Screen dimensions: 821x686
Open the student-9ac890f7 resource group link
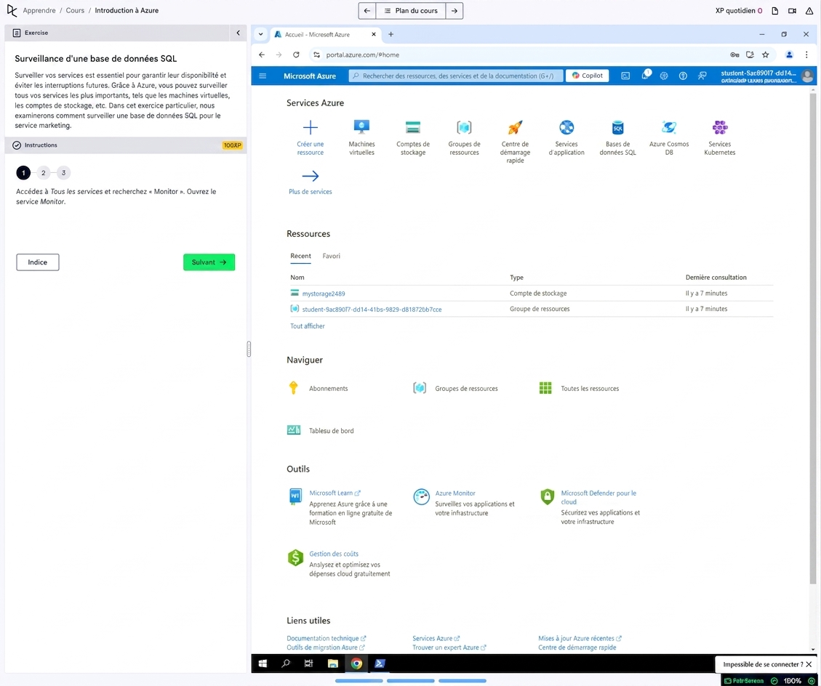pyautogui.click(x=372, y=310)
